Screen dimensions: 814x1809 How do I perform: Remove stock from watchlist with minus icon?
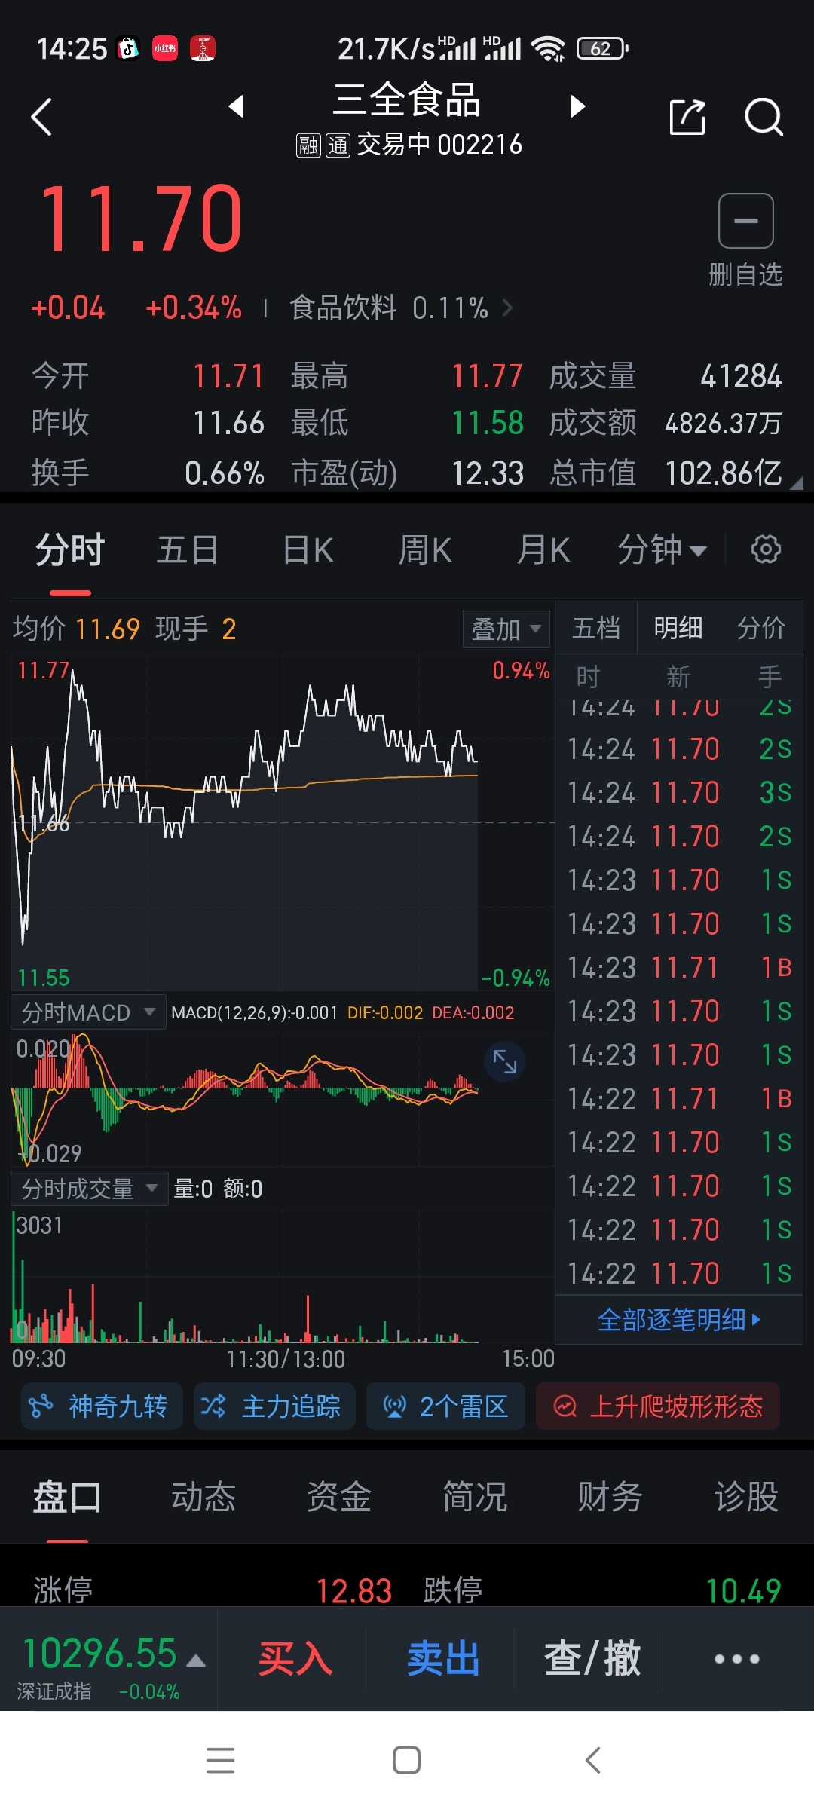click(745, 221)
